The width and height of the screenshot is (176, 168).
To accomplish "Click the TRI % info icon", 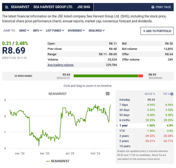I will pyautogui.click(x=172, y=94).
